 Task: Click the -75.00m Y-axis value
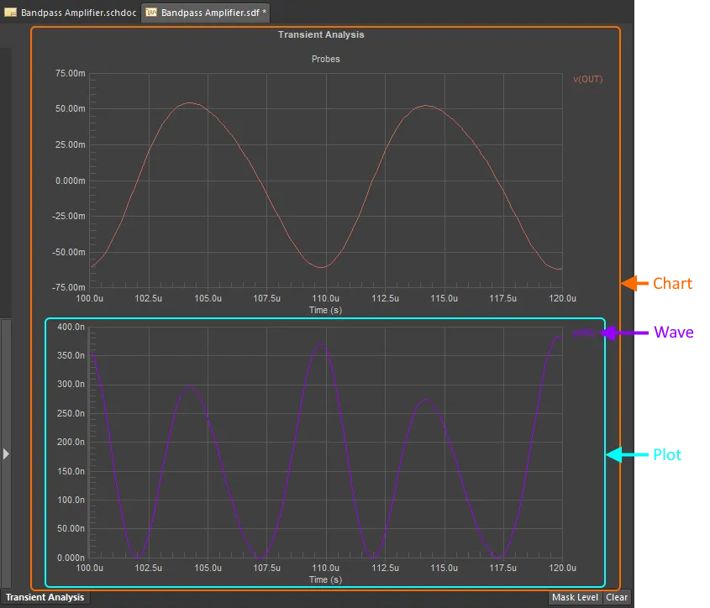pyautogui.click(x=69, y=287)
